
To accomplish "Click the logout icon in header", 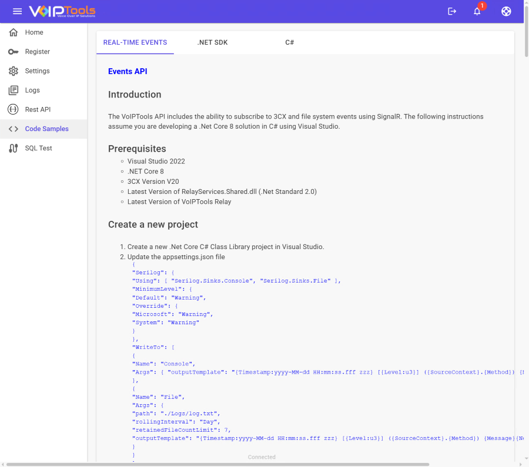I will pyautogui.click(x=452, y=11).
